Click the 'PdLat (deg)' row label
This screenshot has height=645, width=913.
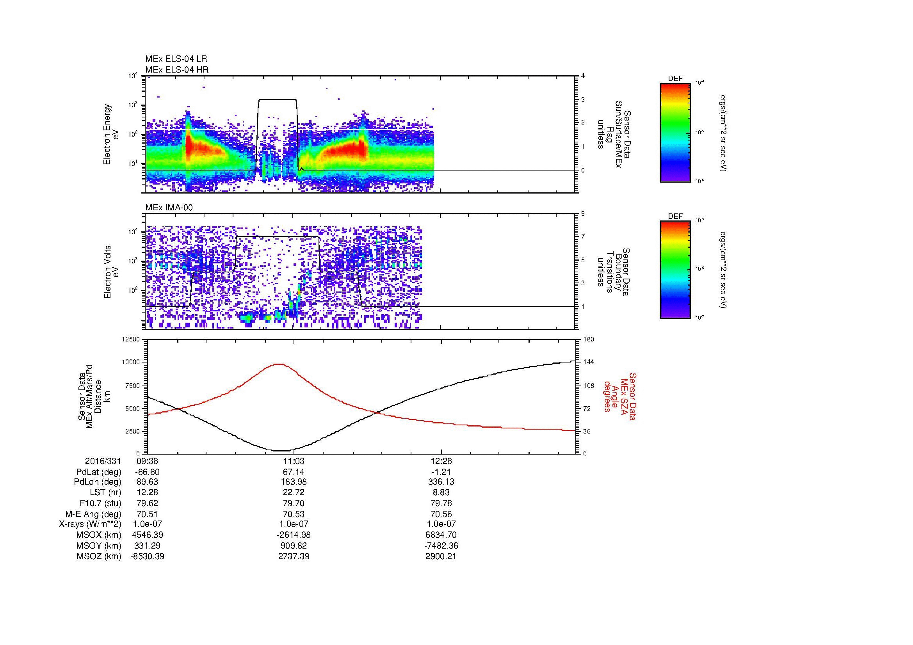coord(99,472)
